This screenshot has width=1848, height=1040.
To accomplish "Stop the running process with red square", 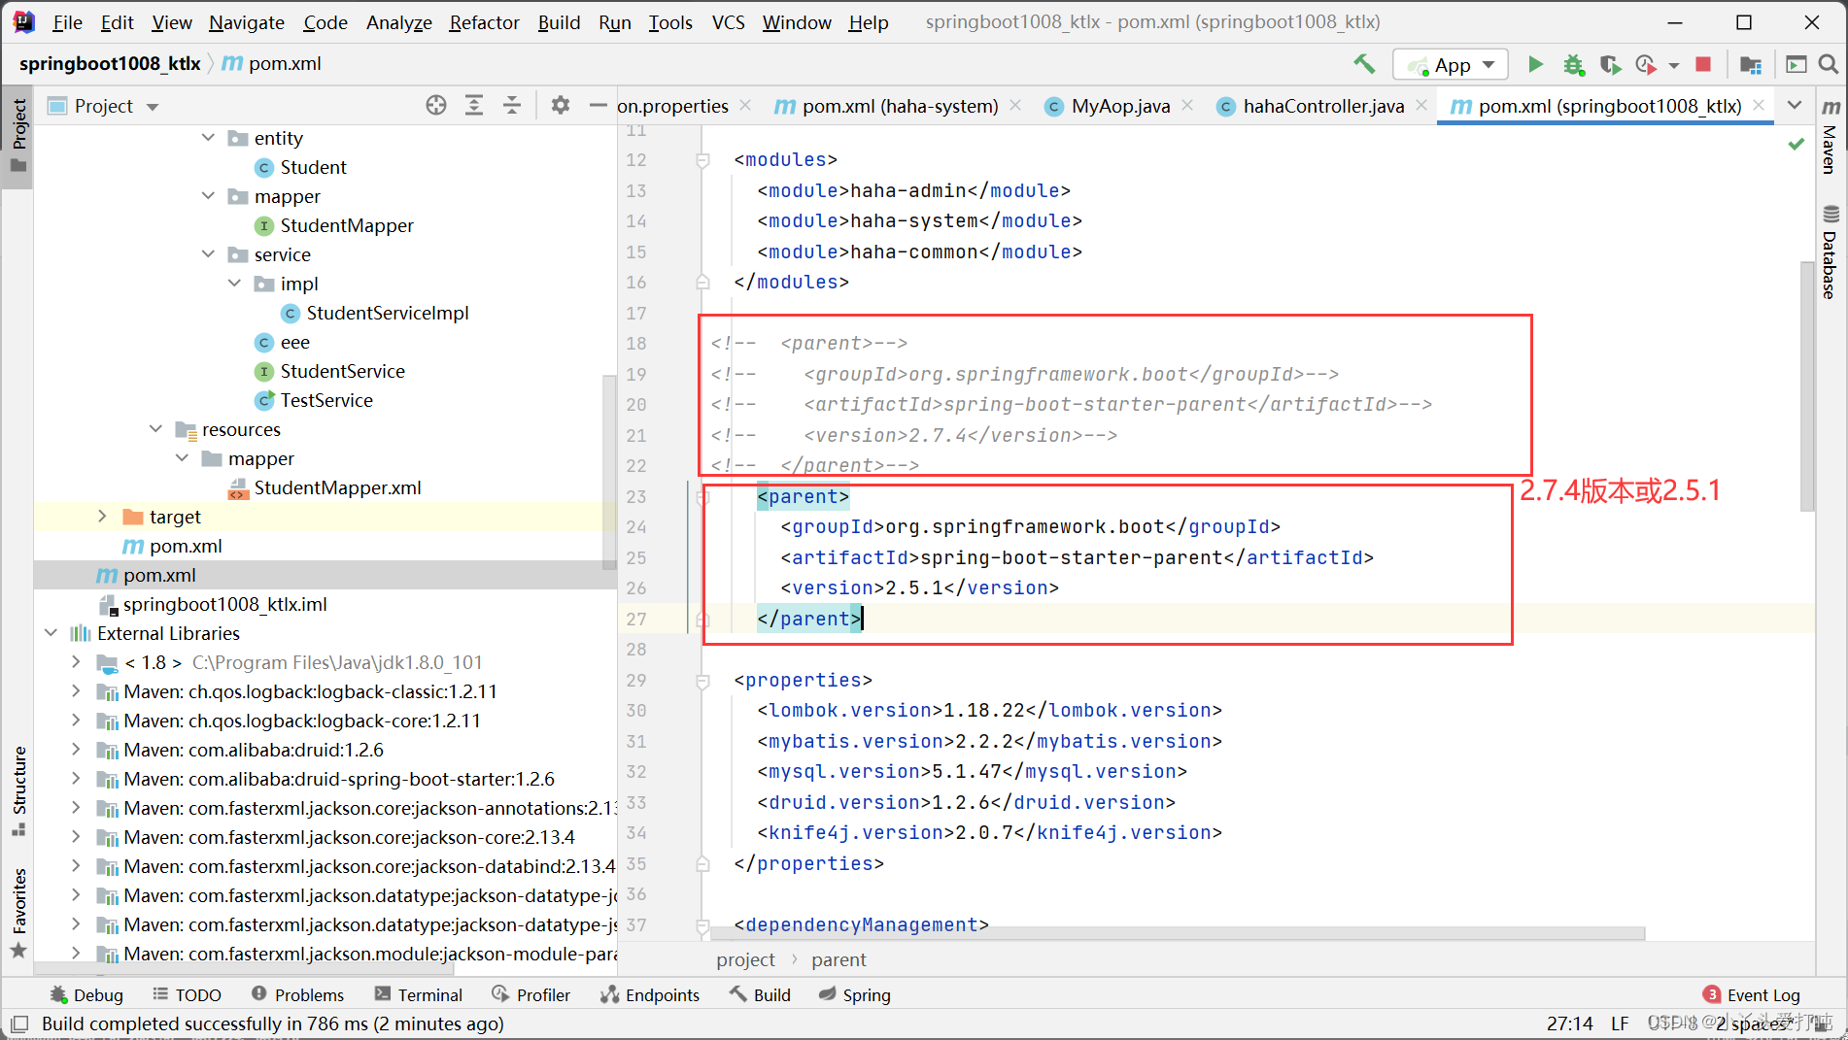I will pos(1703,64).
